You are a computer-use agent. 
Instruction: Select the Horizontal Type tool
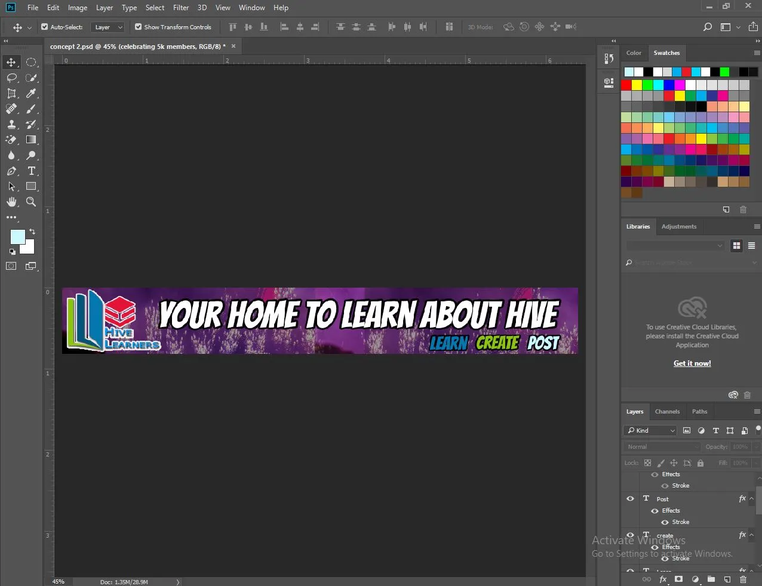[x=31, y=171]
